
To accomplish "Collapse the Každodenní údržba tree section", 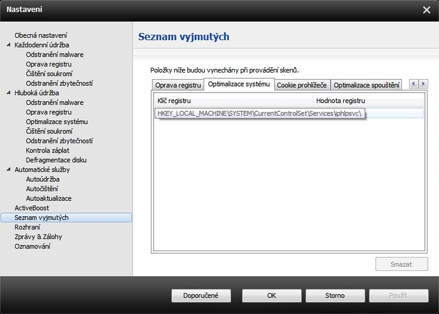I will click(x=9, y=45).
